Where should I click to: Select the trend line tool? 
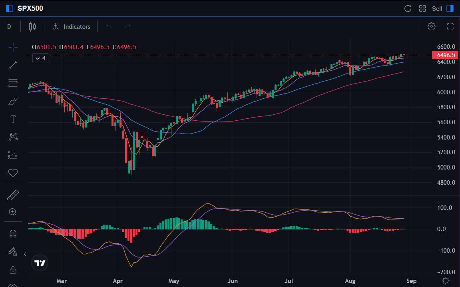point(13,65)
